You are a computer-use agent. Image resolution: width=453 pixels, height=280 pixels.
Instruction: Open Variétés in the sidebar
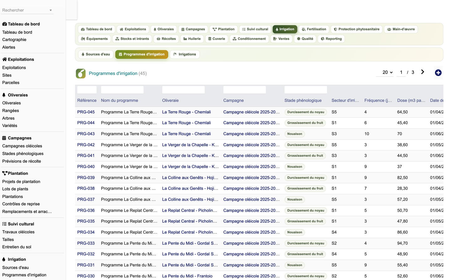pos(10,126)
